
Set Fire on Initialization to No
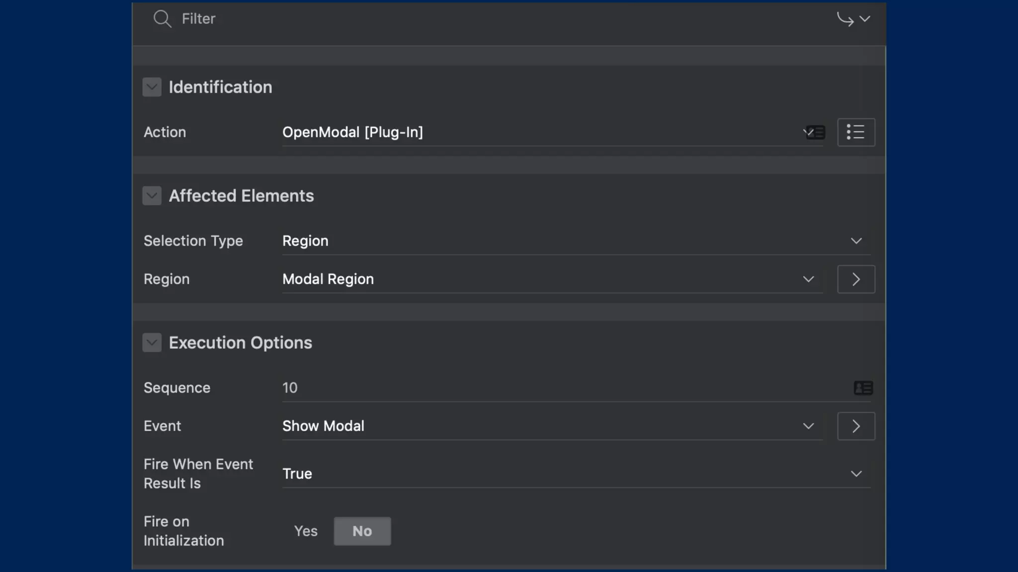362,531
